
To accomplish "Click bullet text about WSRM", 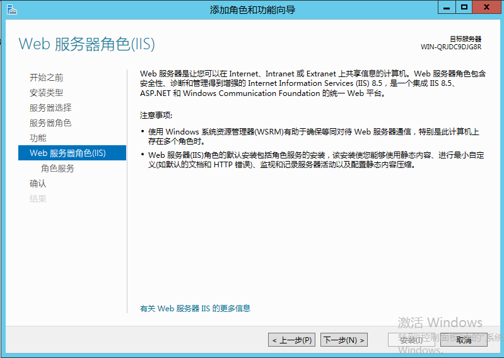I will coord(314,136).
